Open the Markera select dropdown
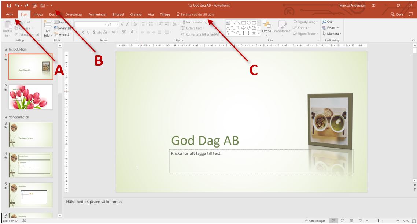417x224 pixels. 332,34
